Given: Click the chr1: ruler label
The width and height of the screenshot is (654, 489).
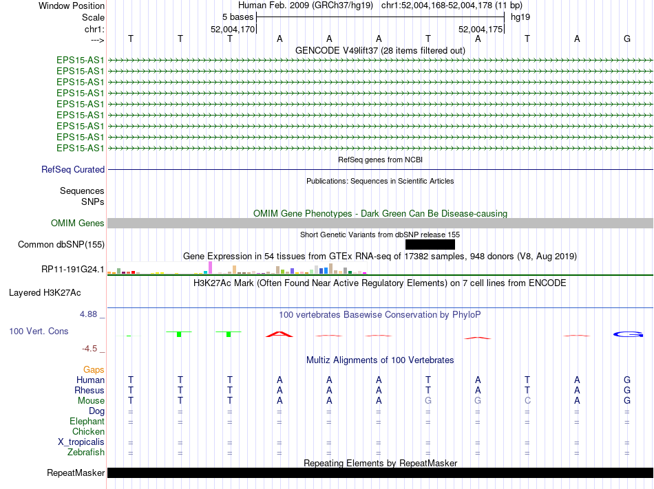Looking at the screenshot, I should [x=94, y=29].
